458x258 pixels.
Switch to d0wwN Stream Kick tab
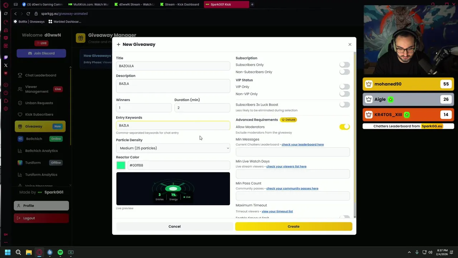(x=134, y=4)
